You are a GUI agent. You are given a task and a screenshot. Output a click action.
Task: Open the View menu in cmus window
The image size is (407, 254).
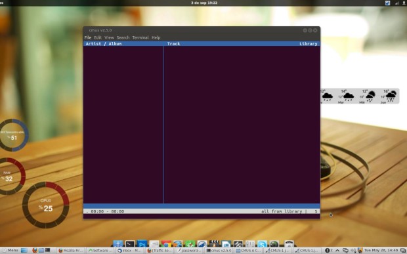pyautogui.click(x=109, y=37)
